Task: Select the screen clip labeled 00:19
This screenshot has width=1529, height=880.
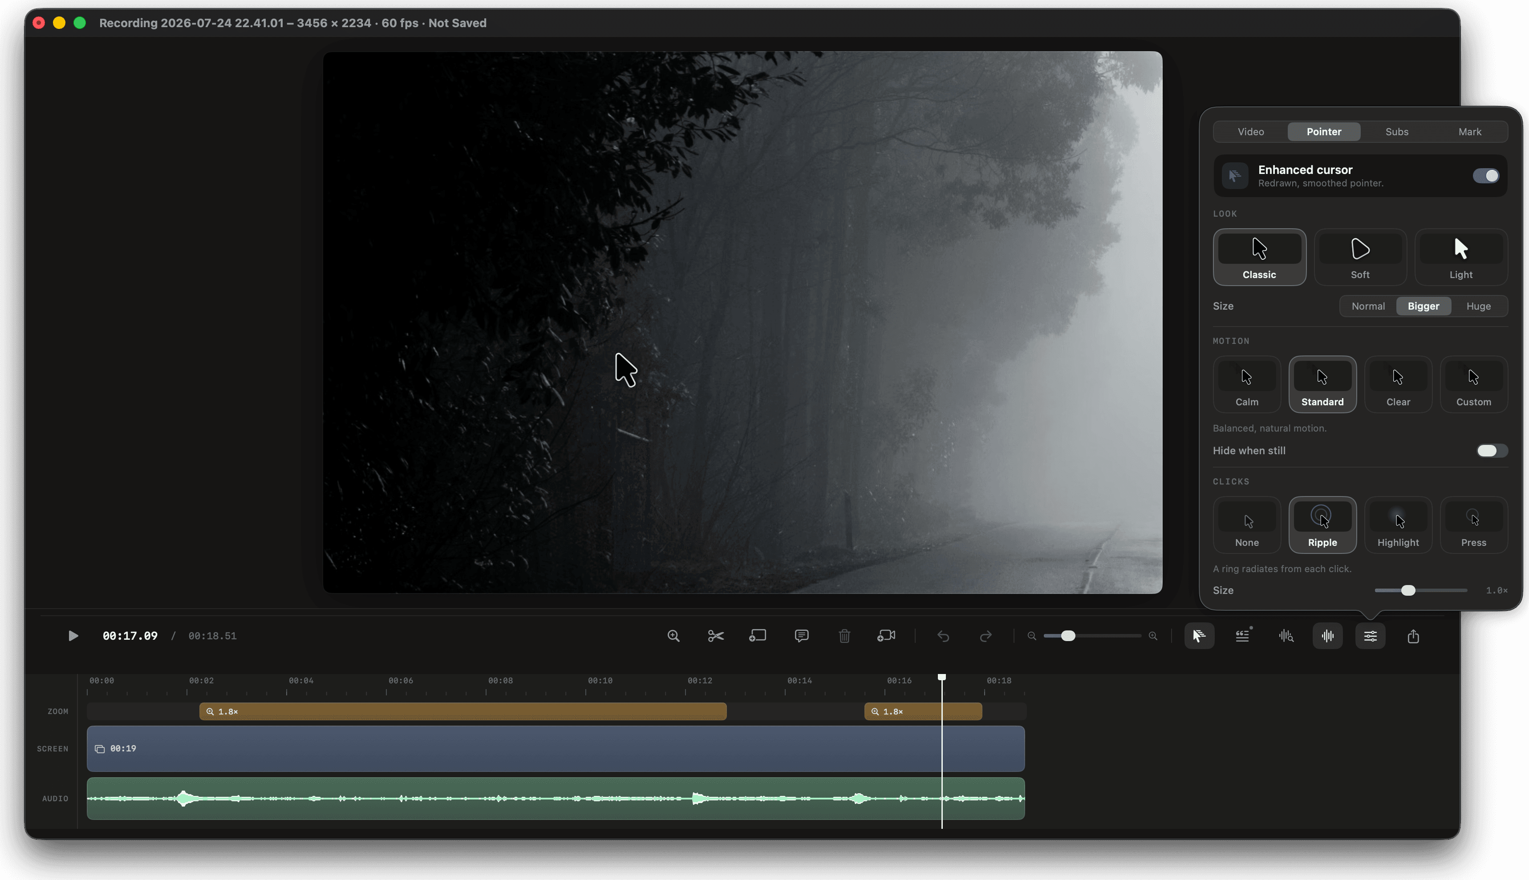Action: (556, 749)
